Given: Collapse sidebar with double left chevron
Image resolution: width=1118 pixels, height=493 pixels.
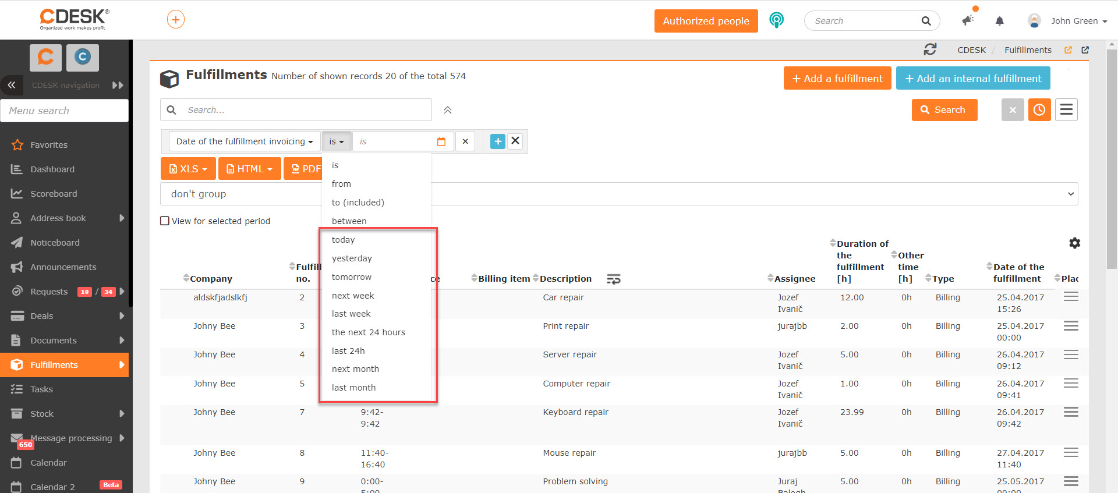Looking at the screenshot, I should pos(12,85).
